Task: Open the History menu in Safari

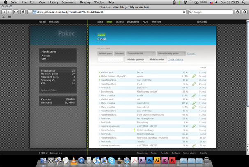Action: click(x=53, y=2)
